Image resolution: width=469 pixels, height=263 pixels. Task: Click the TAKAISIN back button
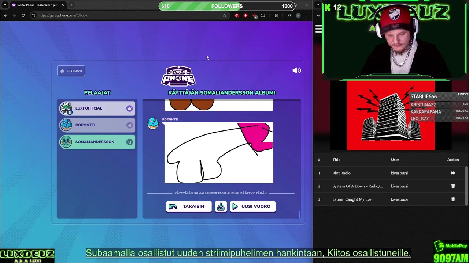[x=189, y=206]
